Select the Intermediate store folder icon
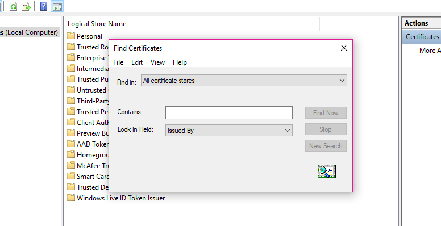Image resolution: width=441 pixels, height=226 pixels. tap(71, 68)
